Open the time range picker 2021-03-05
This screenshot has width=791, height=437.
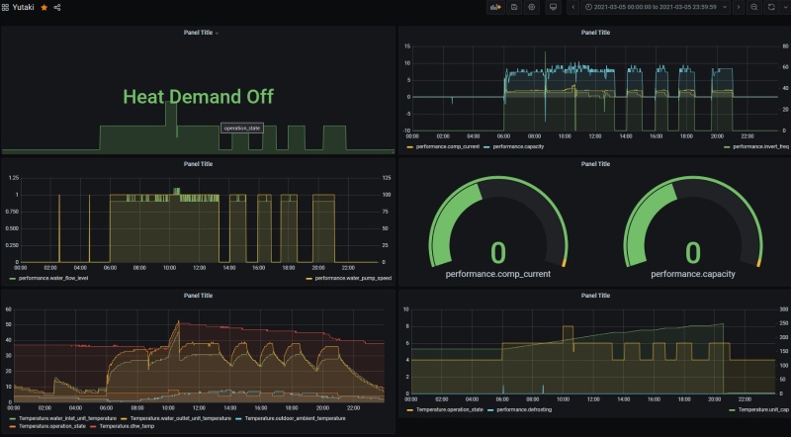(x=656, y=7)
